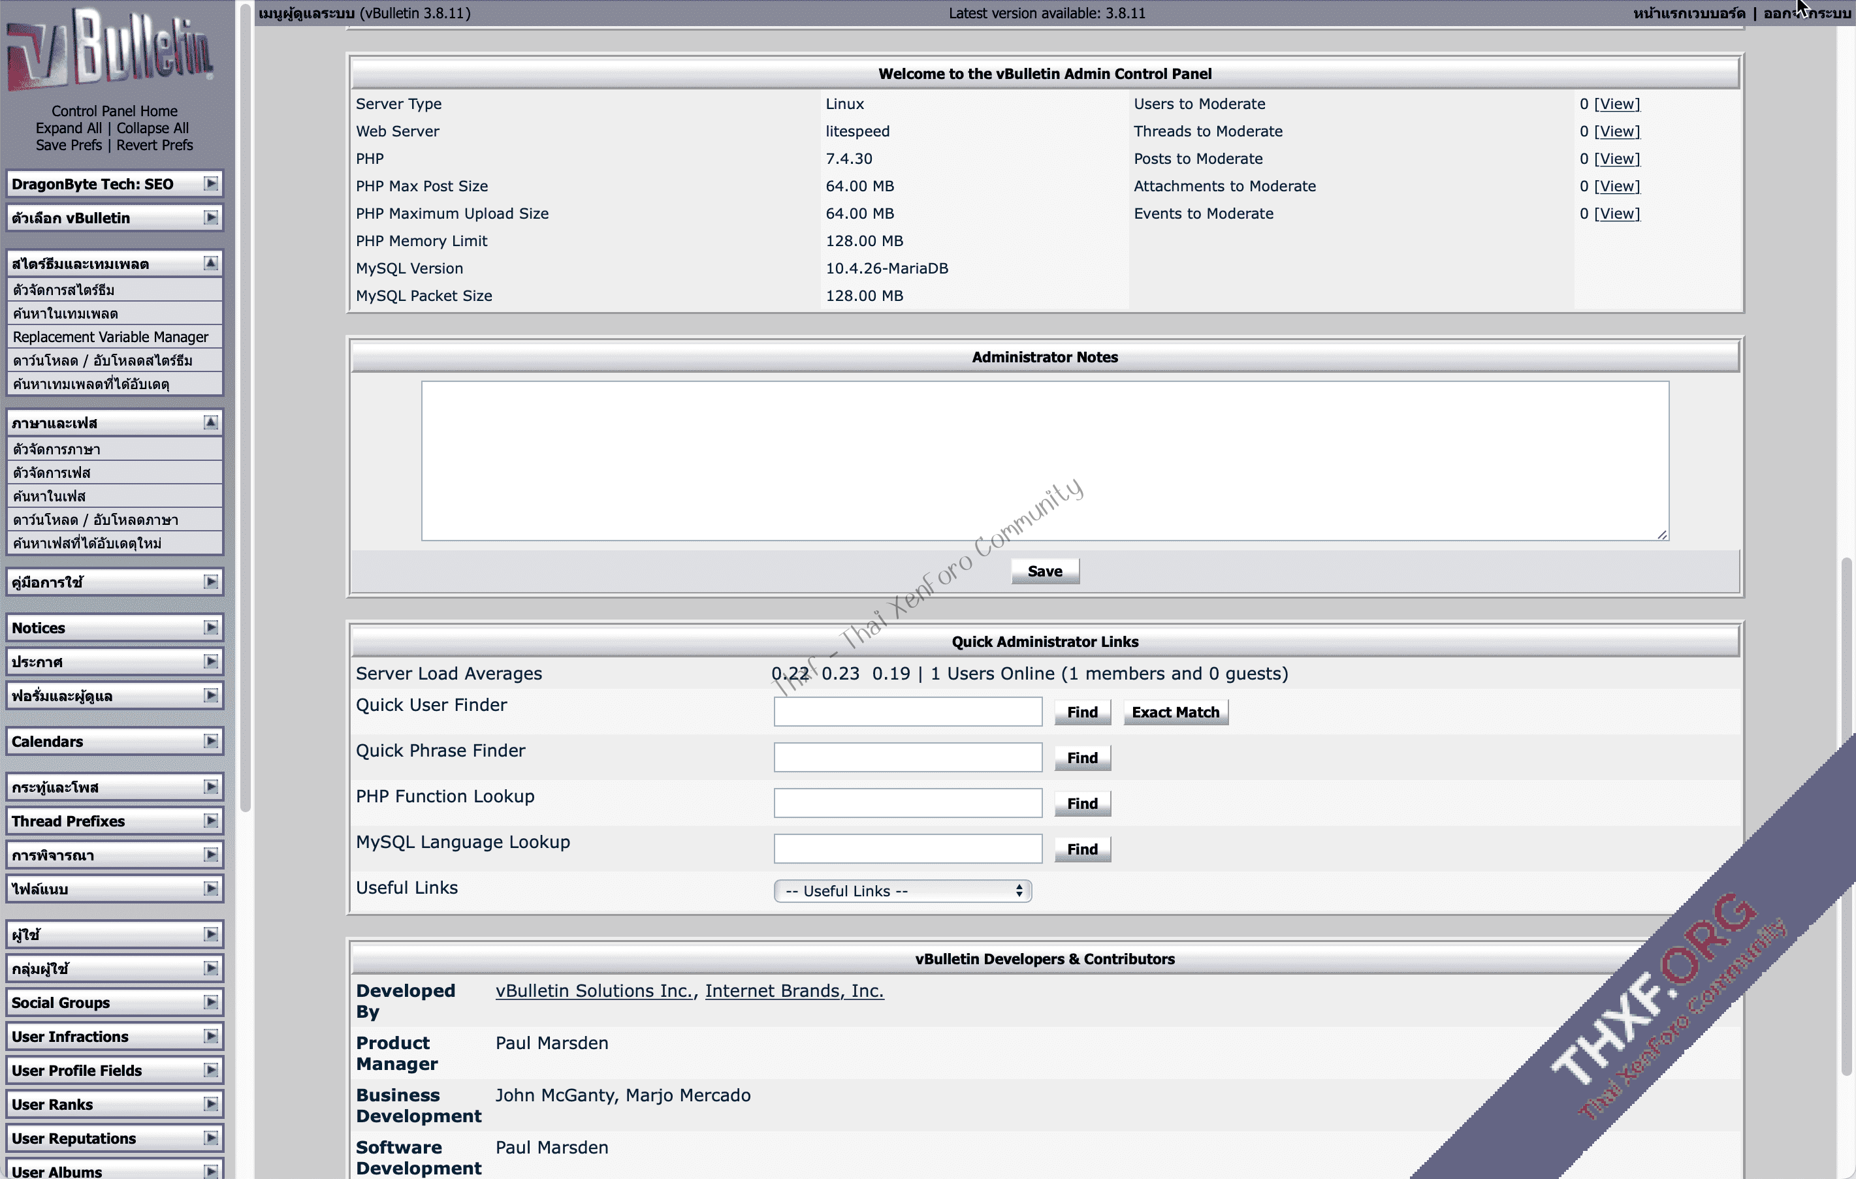This screenshot has height=1179, width=1856.
Task: Expand the User Infractions section arrow
Action: click(x=210, y=1035)
